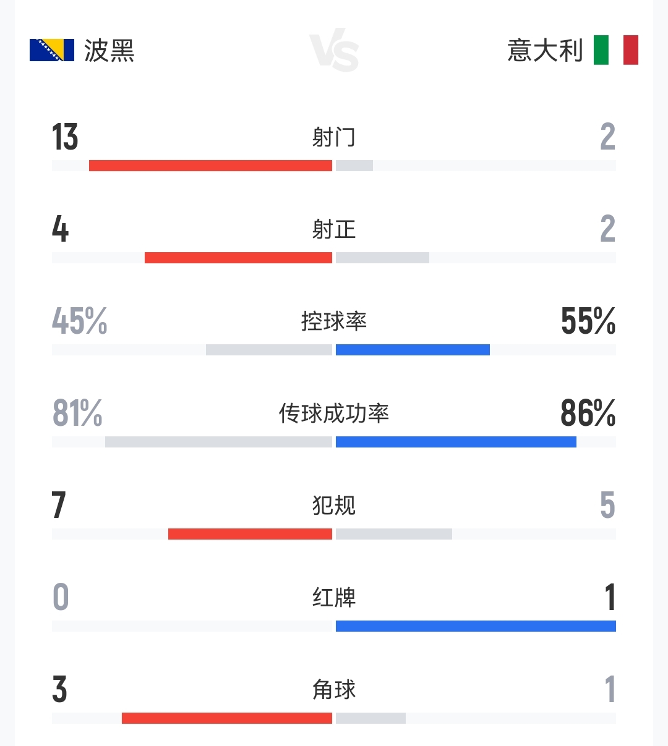The height and width of the screenshot is (746, 668).
Task: Click 波黑's shot count of 13
Action: (x=65, y=137)
